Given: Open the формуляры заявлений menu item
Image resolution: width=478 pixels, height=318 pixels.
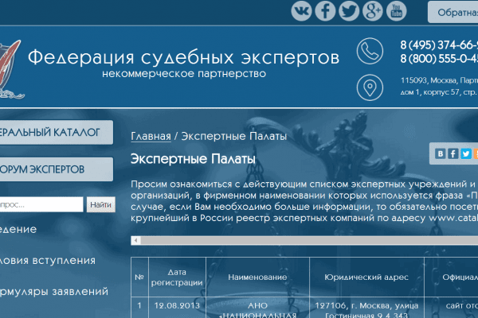Looking at the screenshot, I should pos(54,292).
